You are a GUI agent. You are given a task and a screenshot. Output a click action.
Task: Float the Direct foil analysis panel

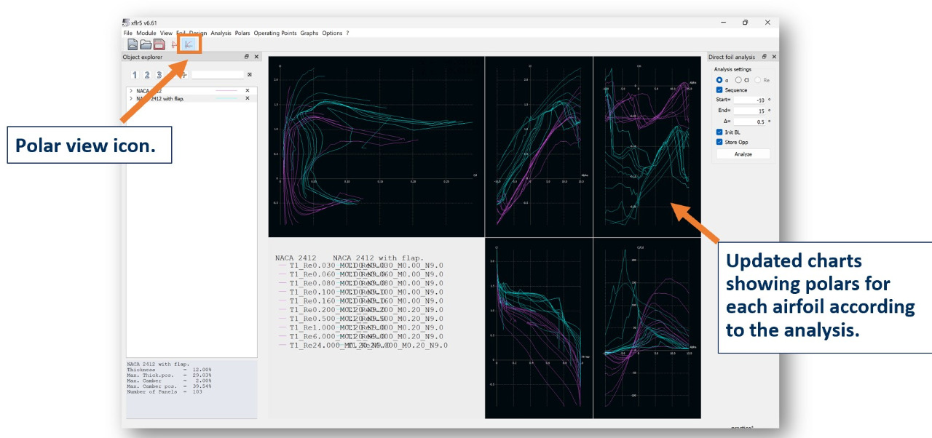click(764, 57)
